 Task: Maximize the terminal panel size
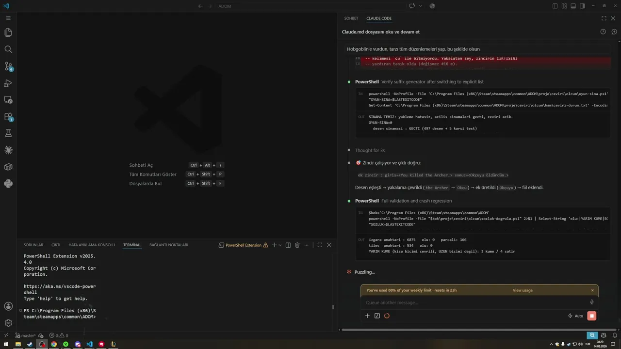coord(320,245)
